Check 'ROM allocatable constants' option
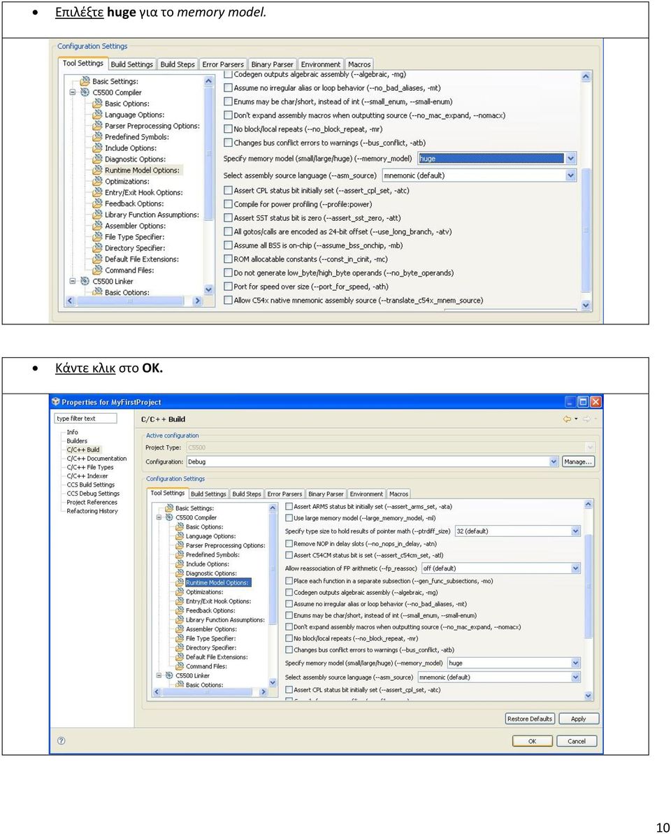The width and height of the screenshot is (671, 834). (x=228, y=259)
